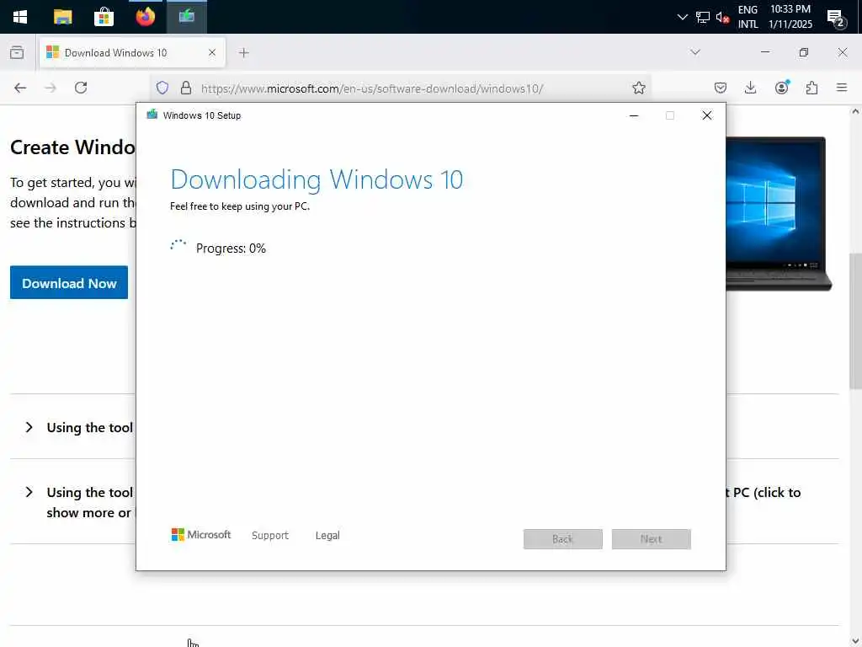The image size is (862, 647).
Task: Open the notification center icon
Action: click(x=836, y=18)
